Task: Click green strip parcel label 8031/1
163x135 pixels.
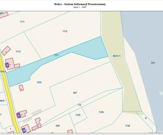Action: 116,56
